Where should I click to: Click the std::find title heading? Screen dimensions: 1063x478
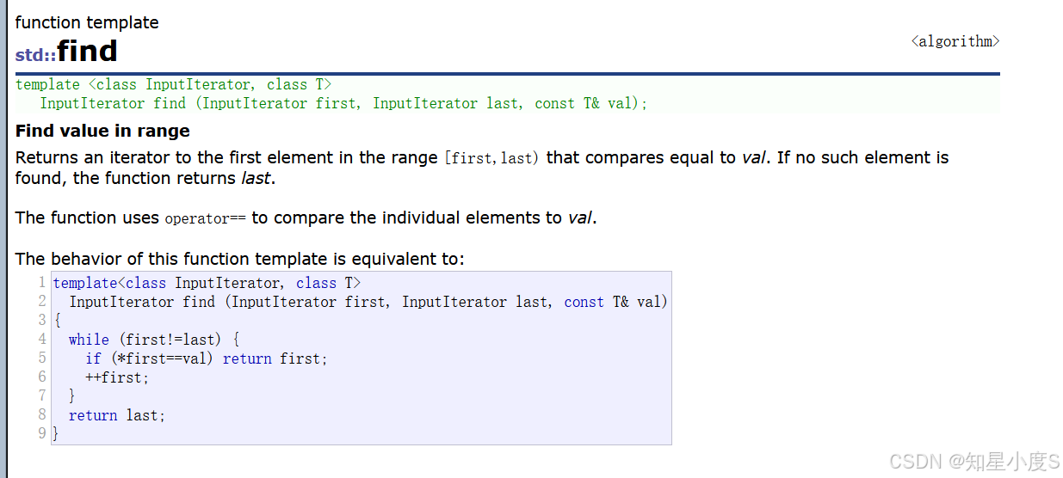click(66, 52)
